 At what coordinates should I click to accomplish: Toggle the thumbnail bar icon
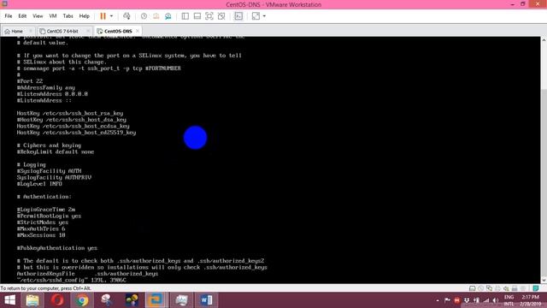tap(197, 16)
